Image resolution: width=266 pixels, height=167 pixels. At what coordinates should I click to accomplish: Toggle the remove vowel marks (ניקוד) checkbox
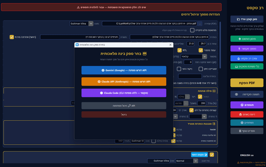coord(179,69)
